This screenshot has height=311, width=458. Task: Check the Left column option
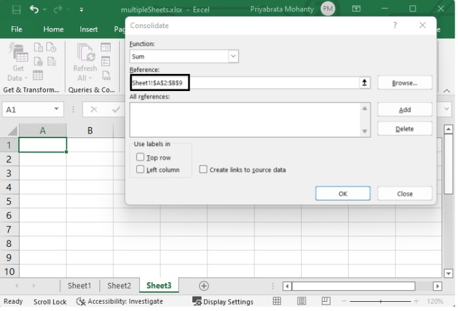[x=141, y=170]
